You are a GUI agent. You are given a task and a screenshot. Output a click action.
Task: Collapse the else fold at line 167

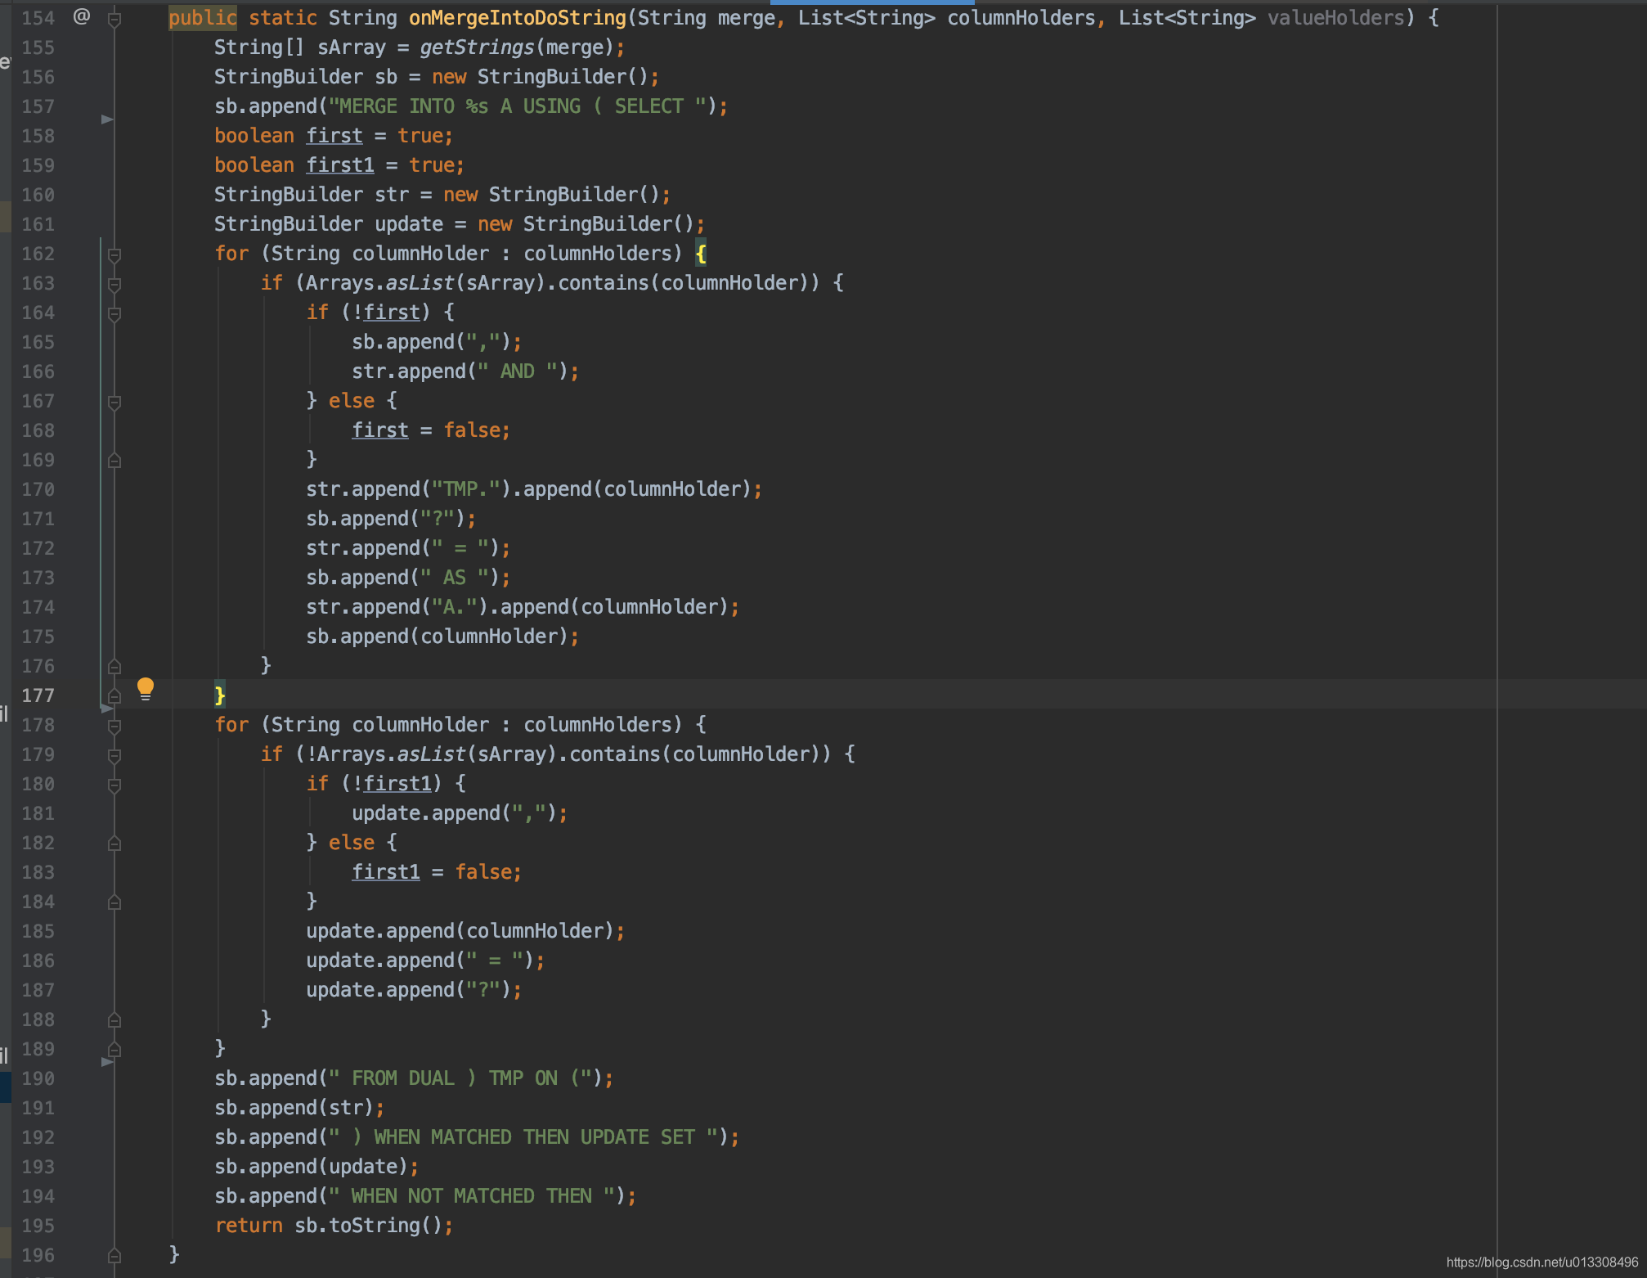pos(114,402)
